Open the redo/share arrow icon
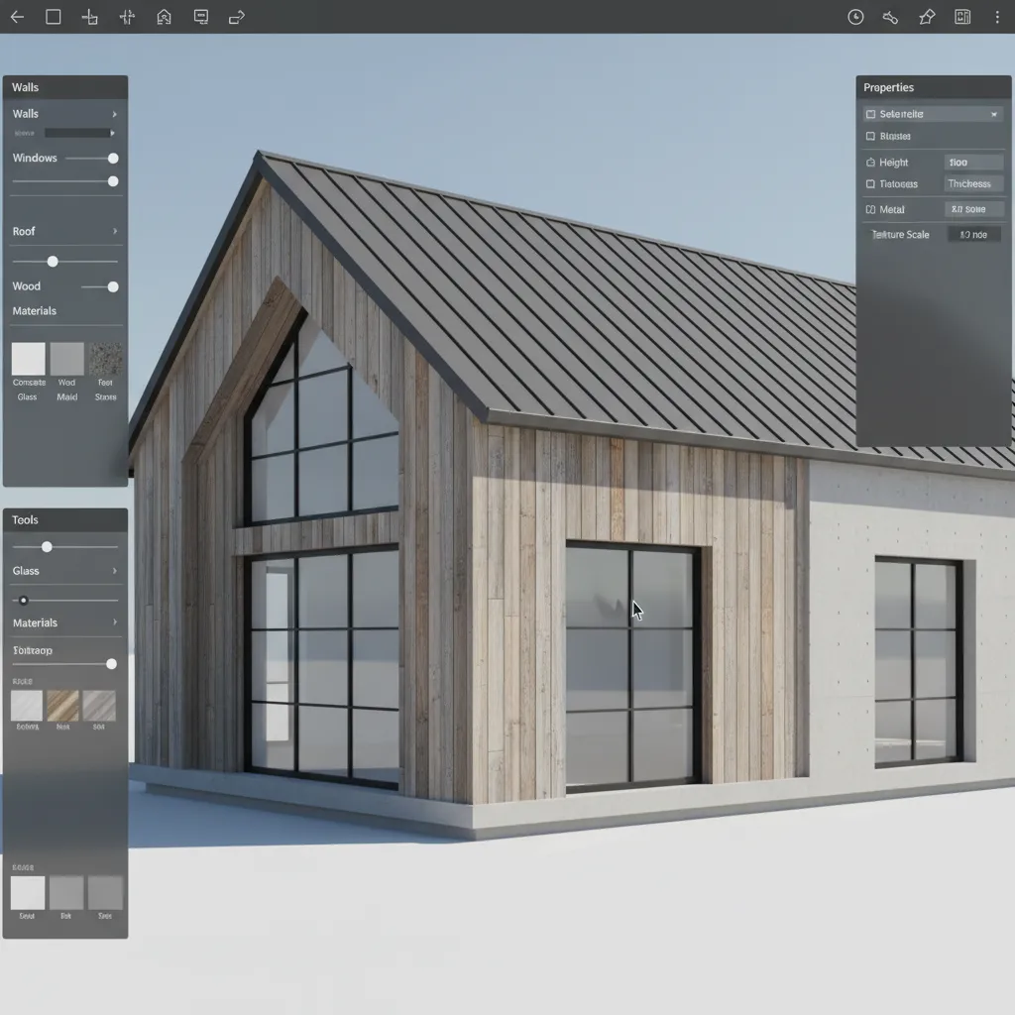 click(x=237, y=16)
